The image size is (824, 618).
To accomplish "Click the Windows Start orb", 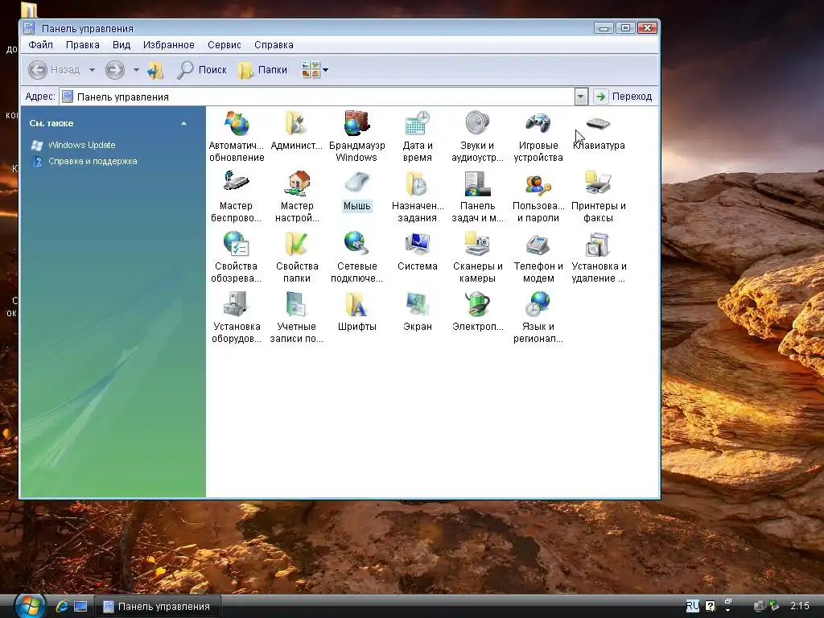I will (30, 606).
